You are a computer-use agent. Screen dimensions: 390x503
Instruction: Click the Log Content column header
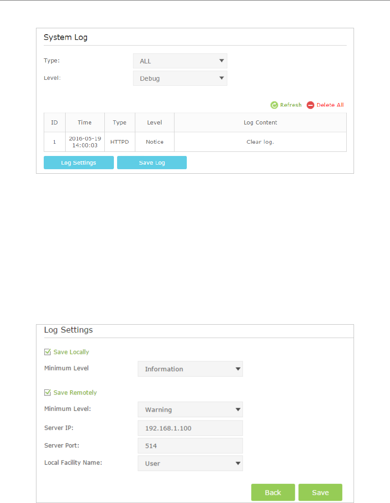[x=260, y=123]
